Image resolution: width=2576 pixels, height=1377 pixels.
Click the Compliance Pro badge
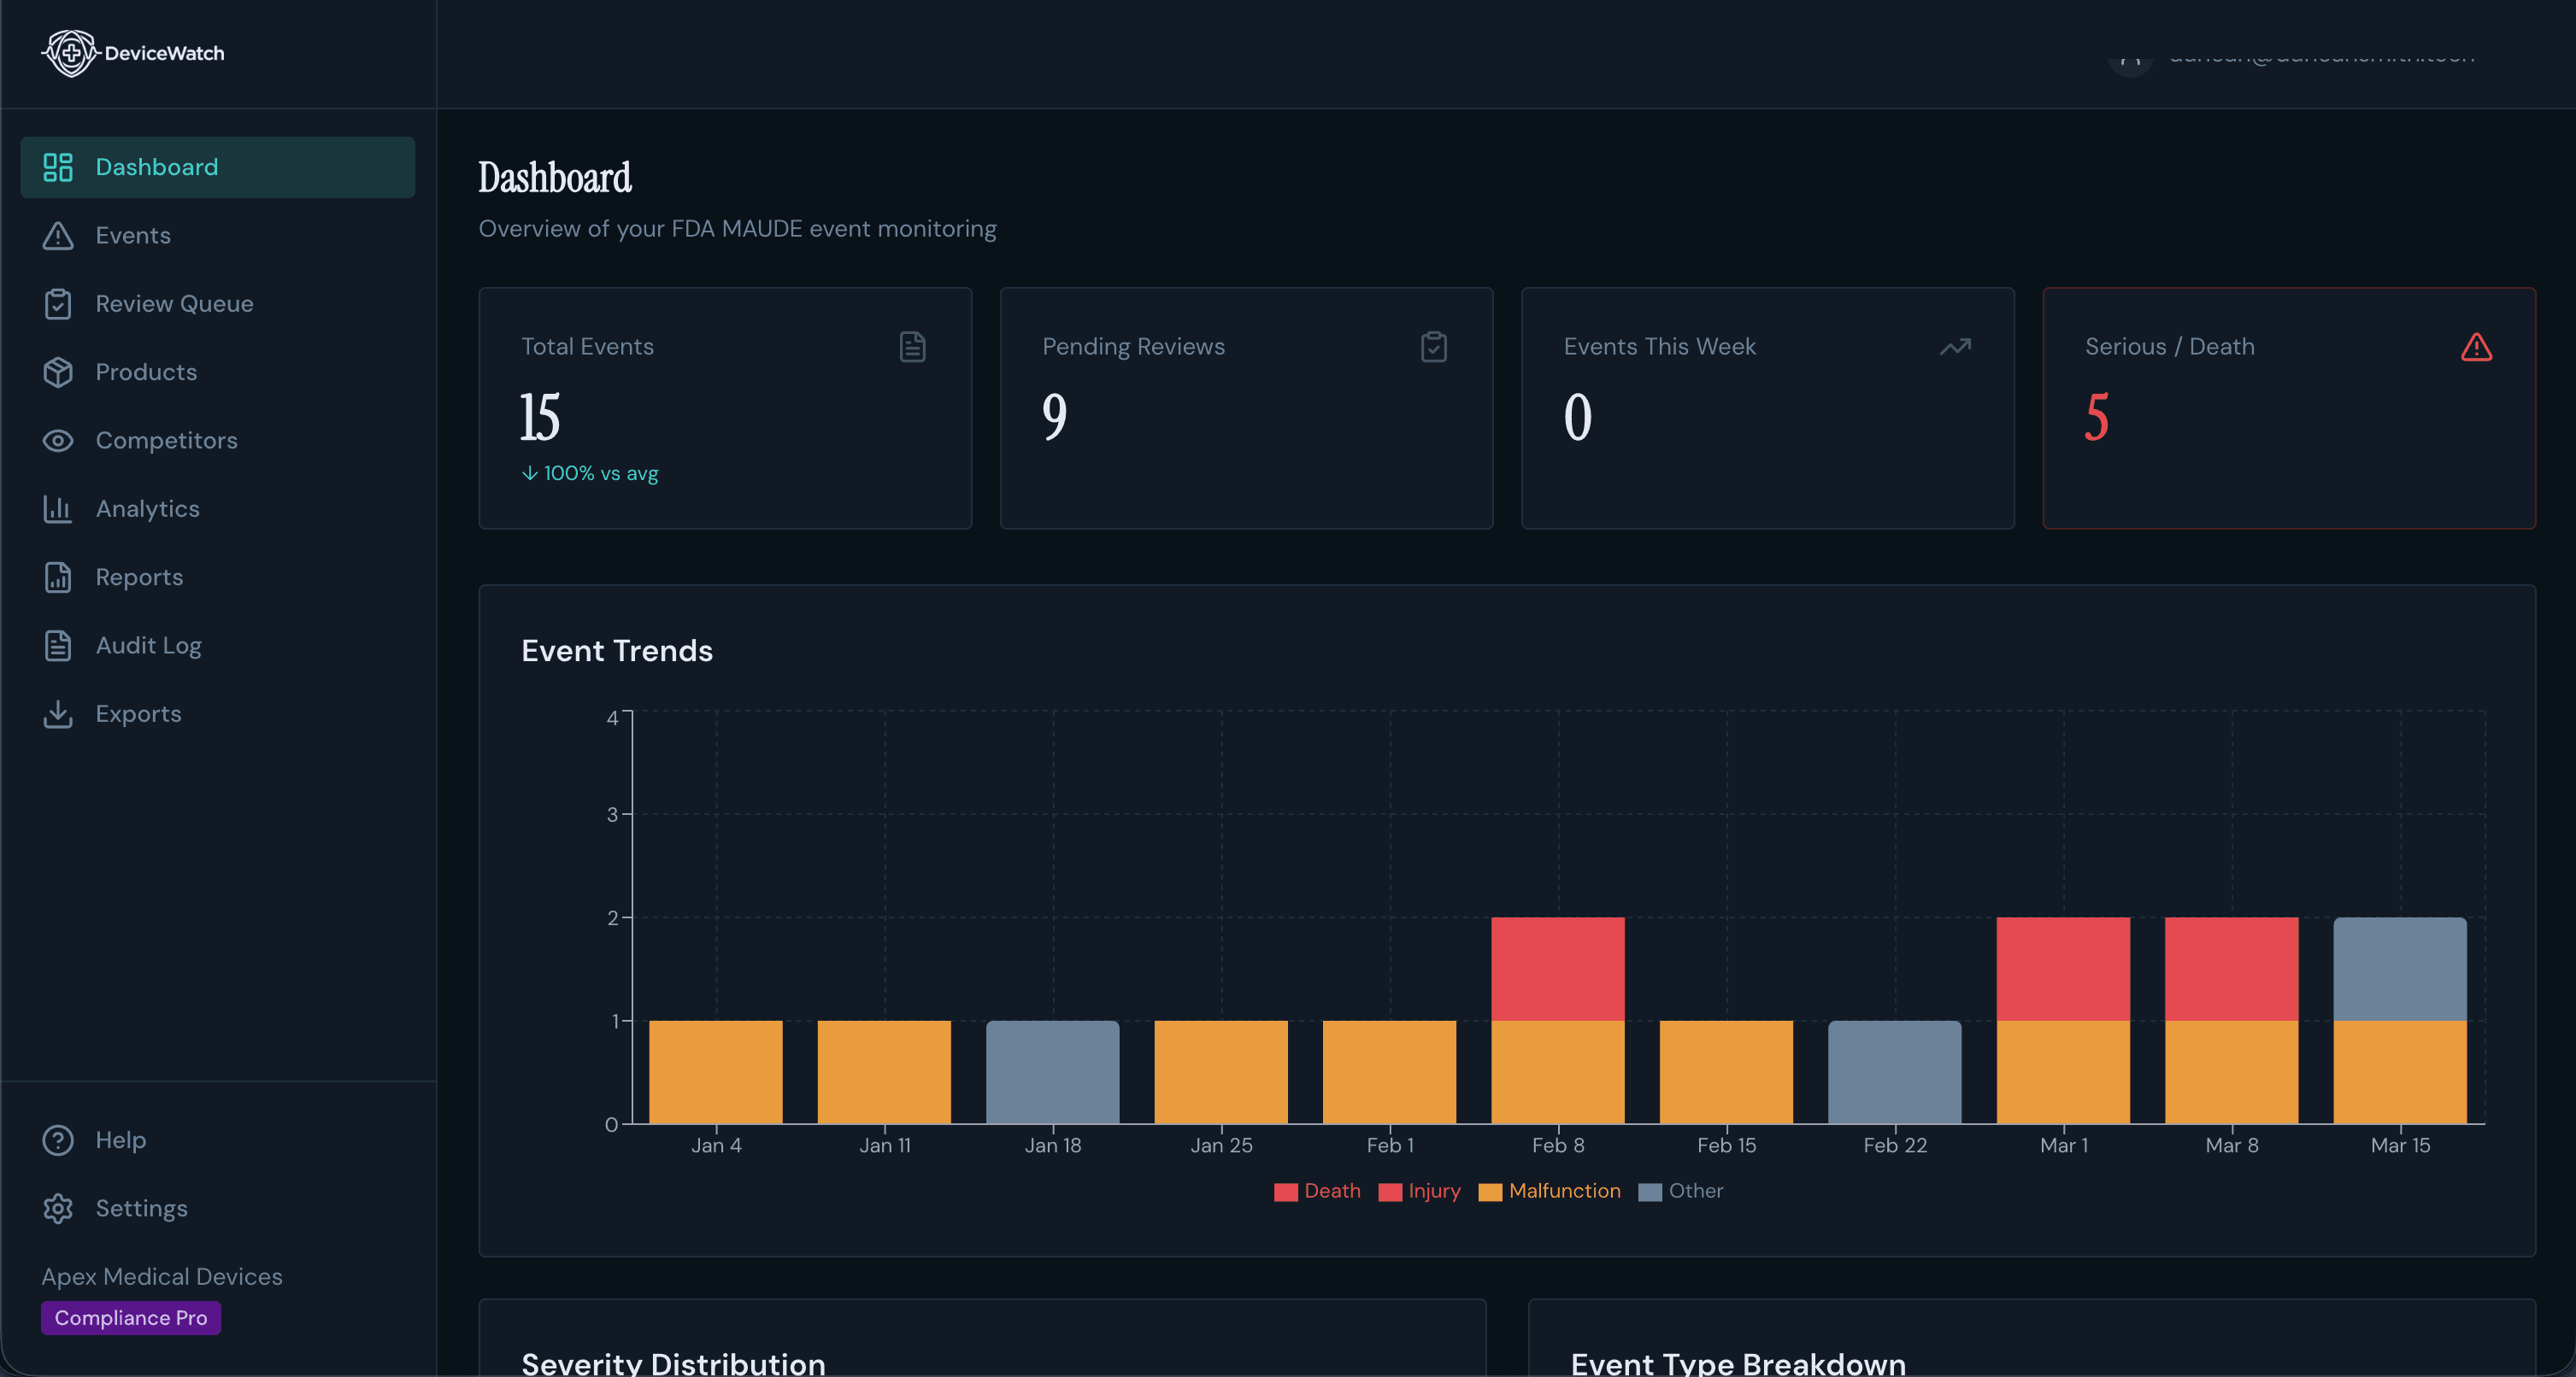point(130,1317)
